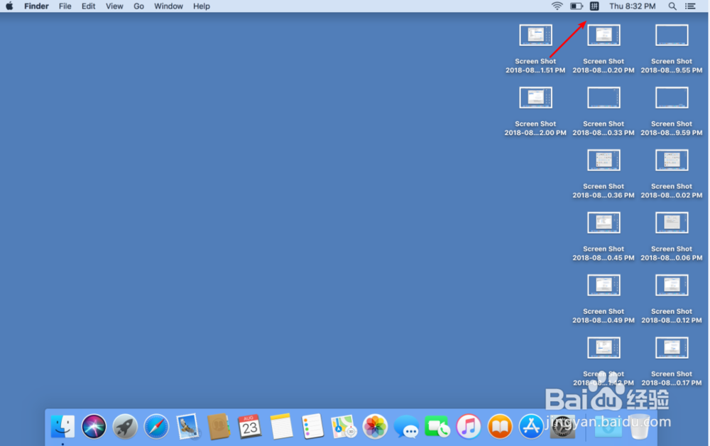
Task: Open the Finder application menu
Action: coord(36,6)
